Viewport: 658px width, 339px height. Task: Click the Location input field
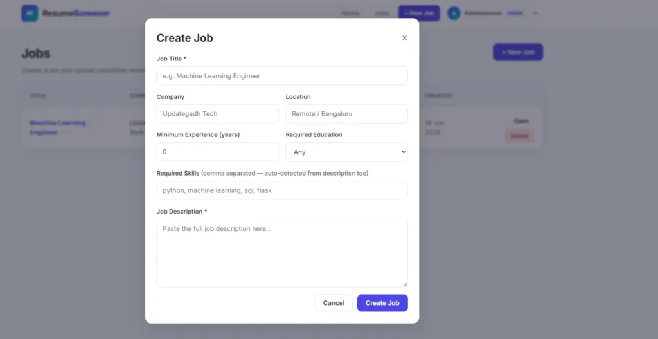(x=346, y=114)
